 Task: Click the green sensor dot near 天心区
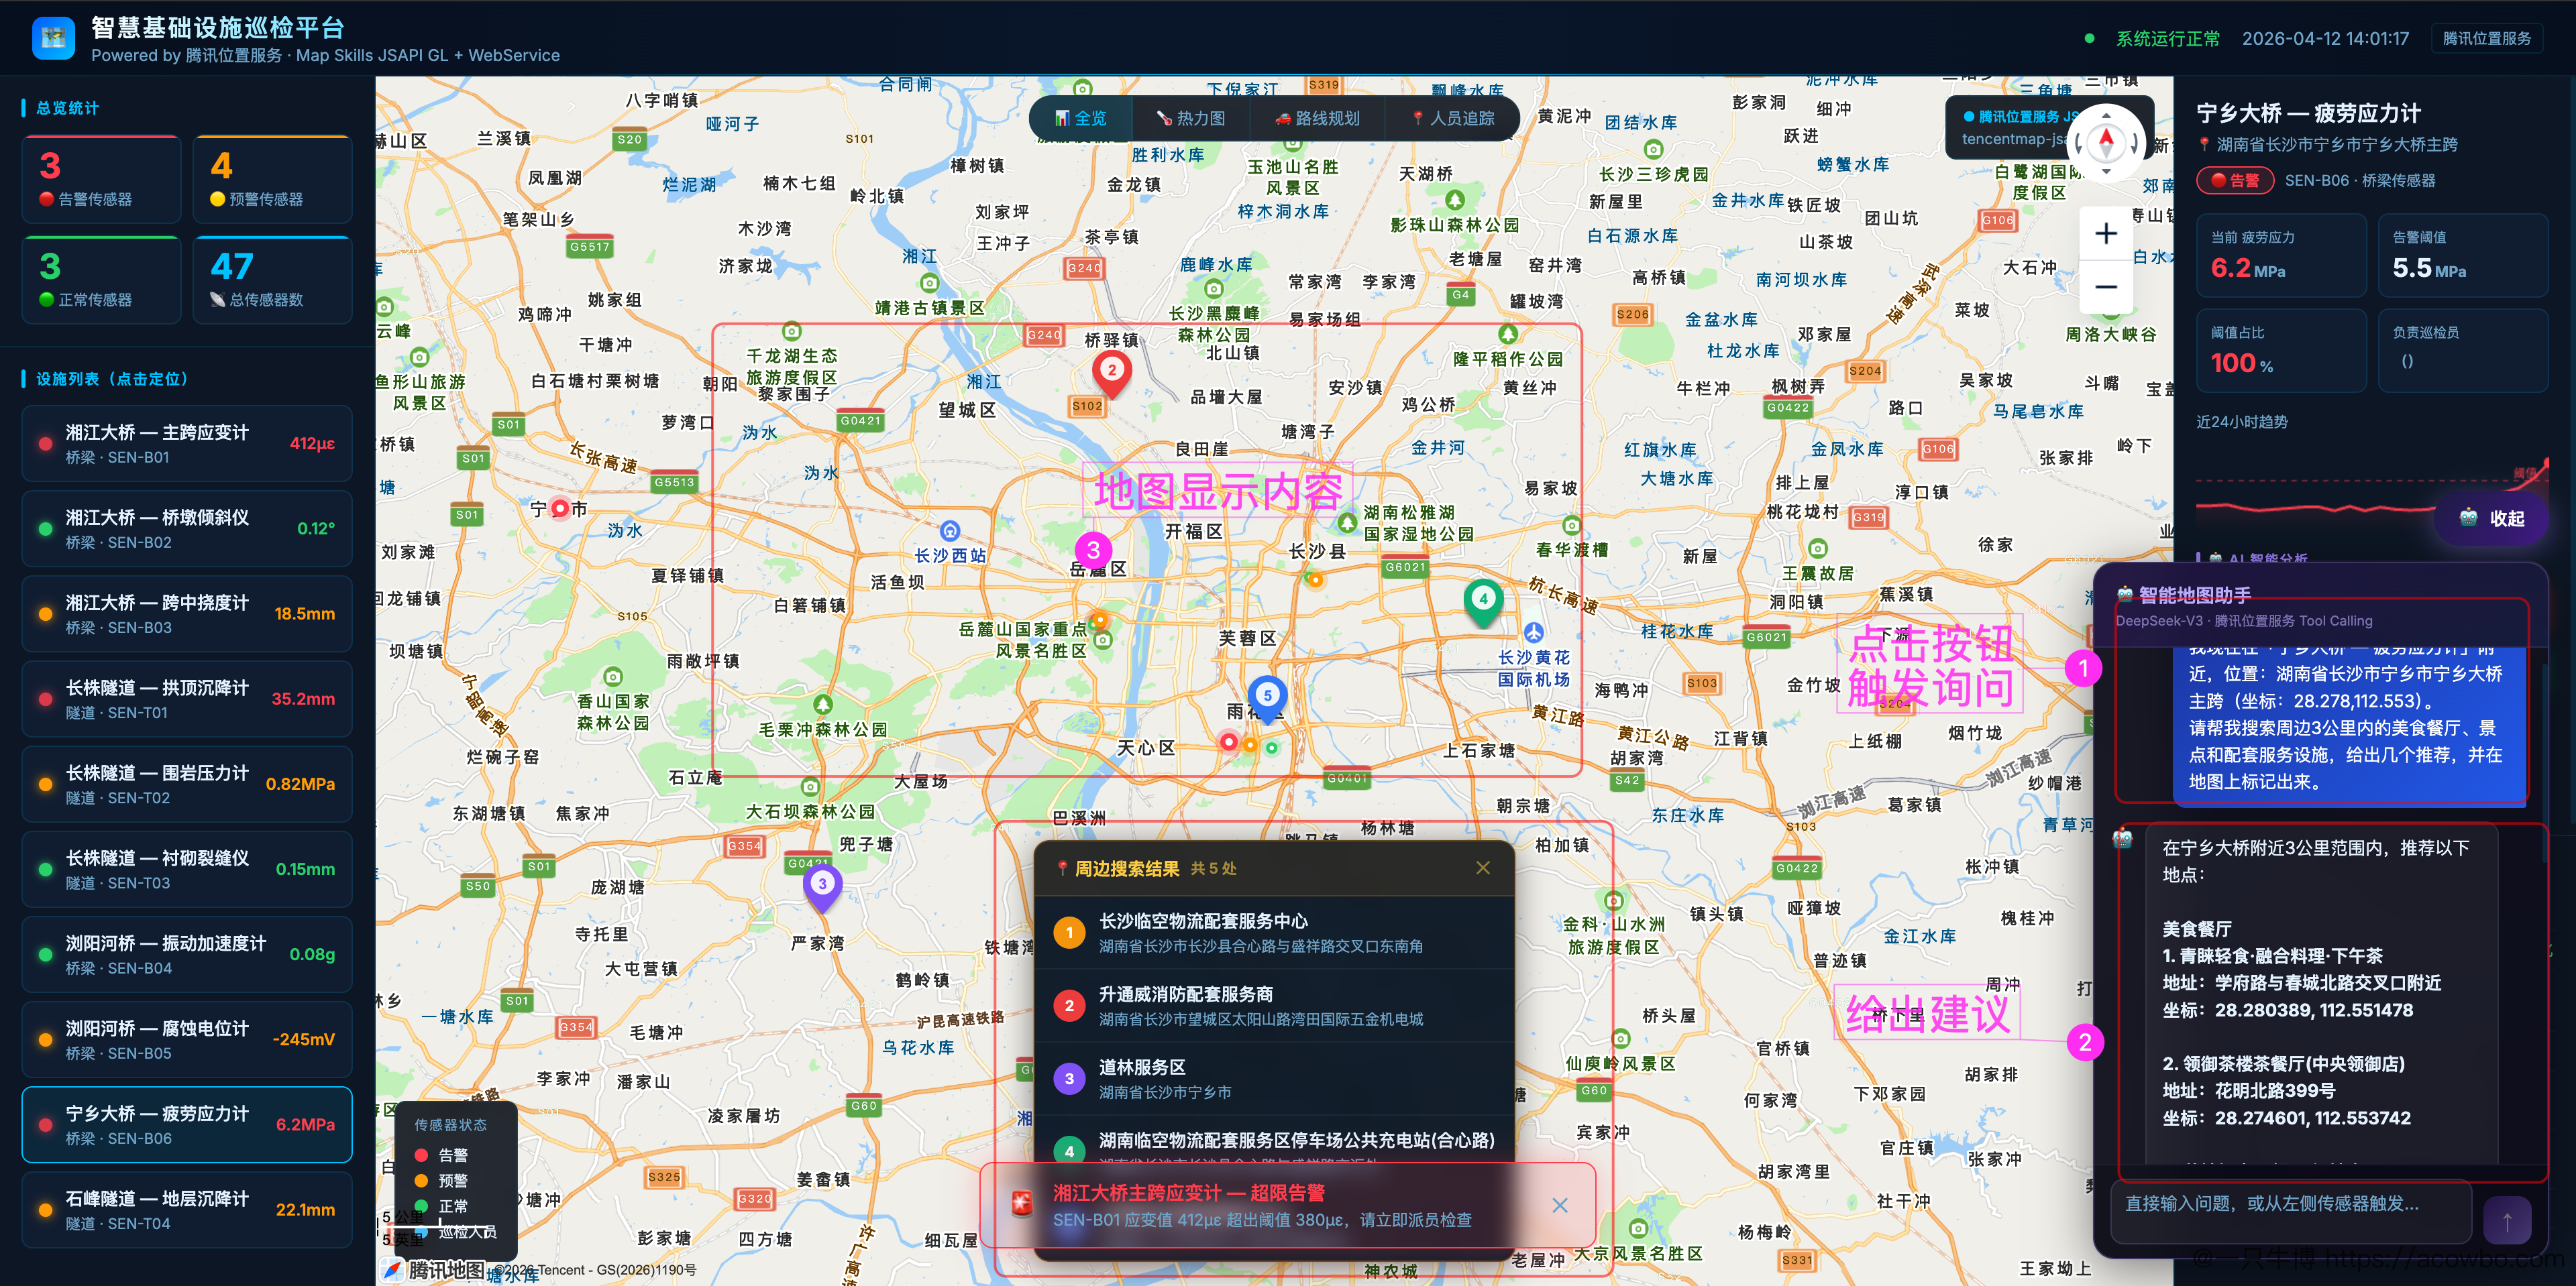pyautogui.click(x=1271, y=746)
